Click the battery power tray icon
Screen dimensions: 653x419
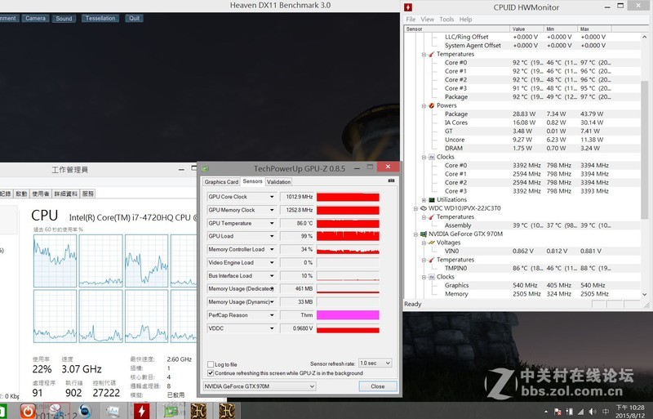point(569,412)
